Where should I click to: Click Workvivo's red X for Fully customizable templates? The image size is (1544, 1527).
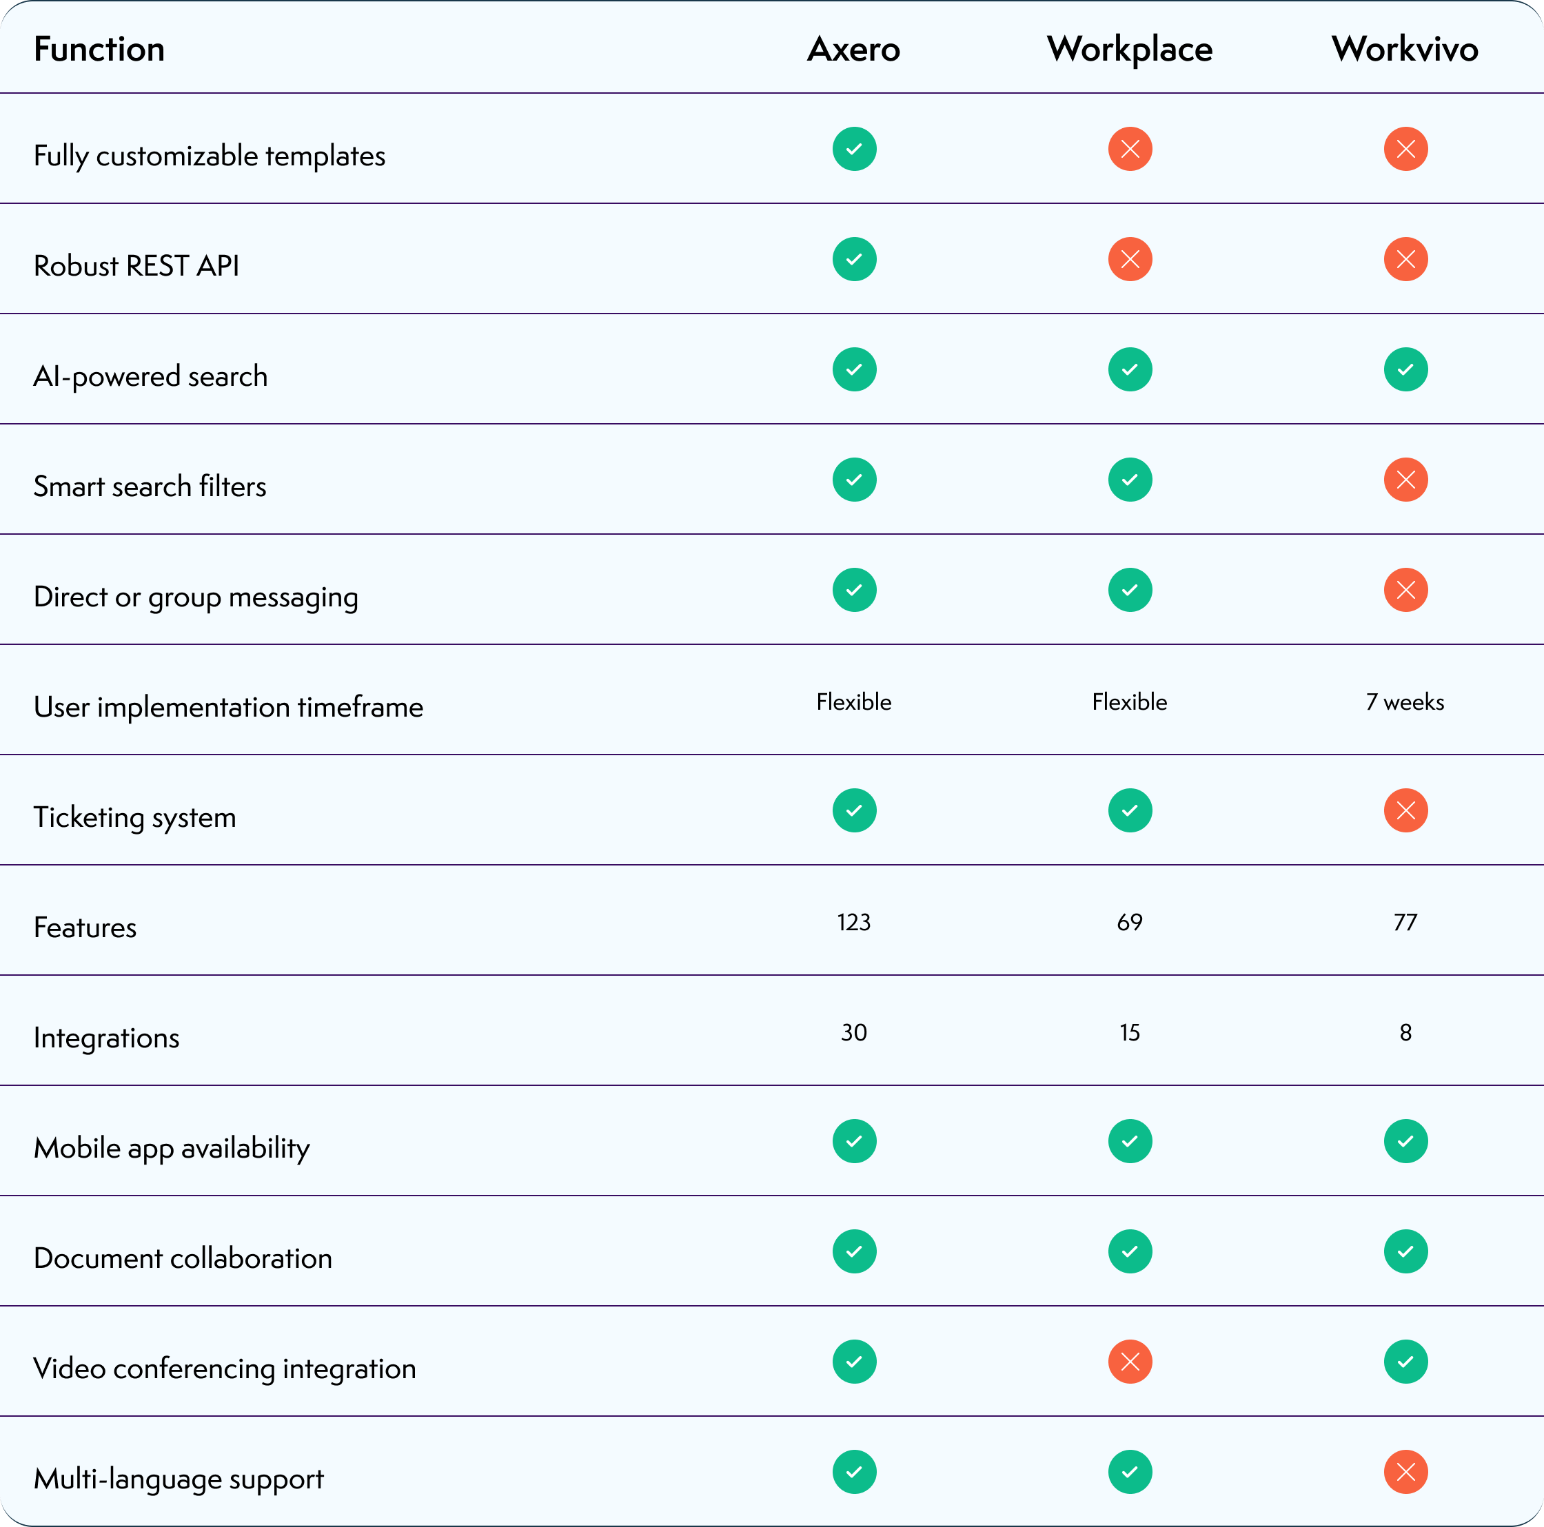click(1405, 149)
